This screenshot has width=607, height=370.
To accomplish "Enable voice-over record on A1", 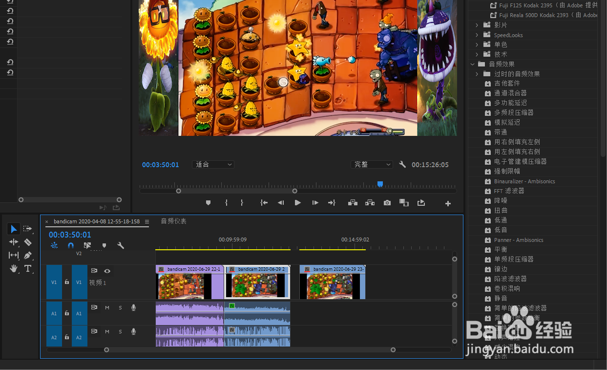I will [133, 307].
